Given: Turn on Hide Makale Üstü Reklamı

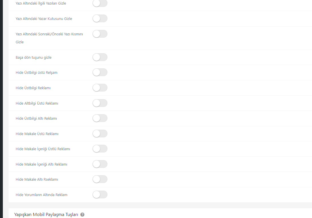Looking at the screenshot, I should [100, 134].
